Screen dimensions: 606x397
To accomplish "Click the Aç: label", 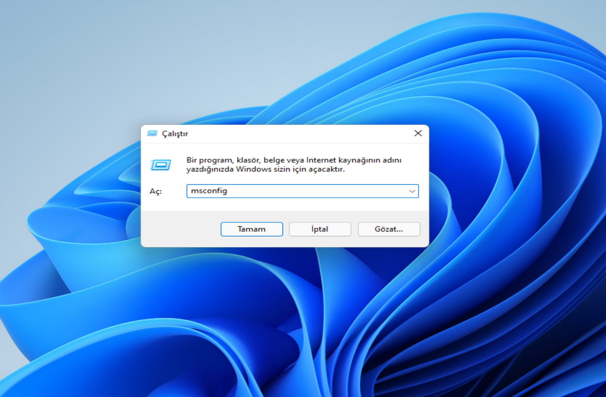I will tap(155, 191).
